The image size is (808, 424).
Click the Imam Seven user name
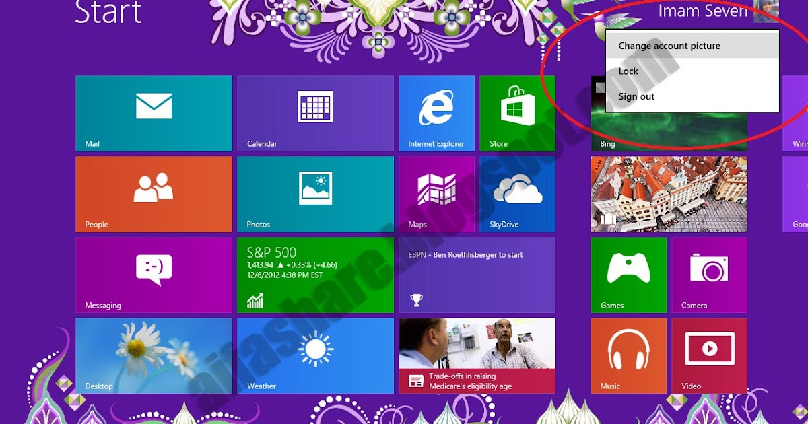click(703, 11)
